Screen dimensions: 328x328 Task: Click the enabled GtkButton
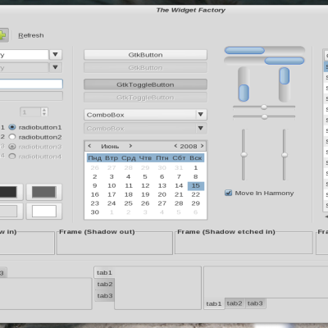145,55
